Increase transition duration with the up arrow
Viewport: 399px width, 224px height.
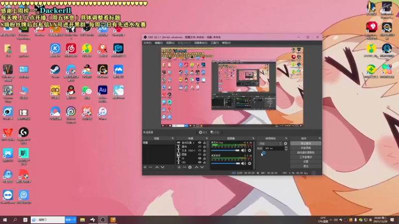coord(286,147)
